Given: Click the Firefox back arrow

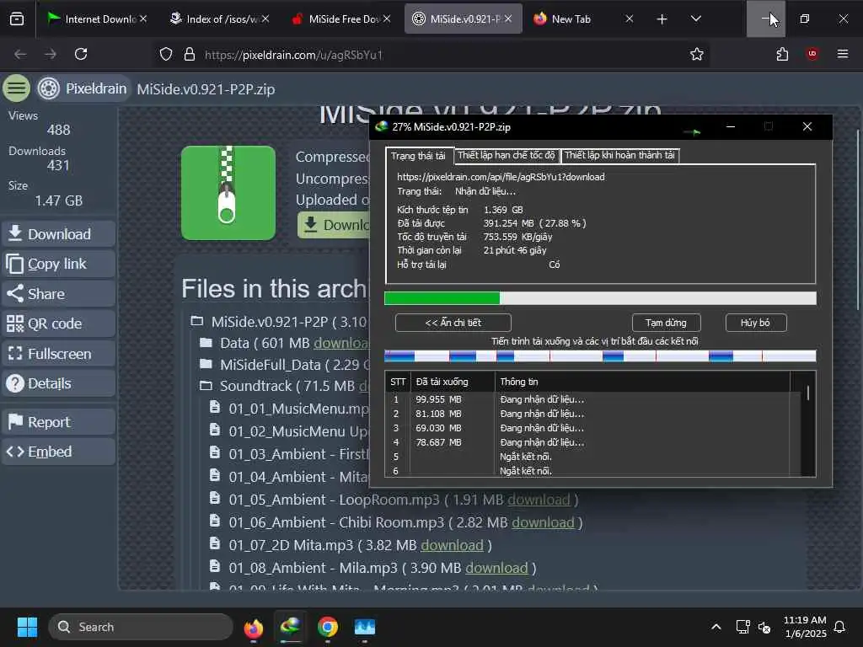Looking at the screenshot, I should 20,54.
